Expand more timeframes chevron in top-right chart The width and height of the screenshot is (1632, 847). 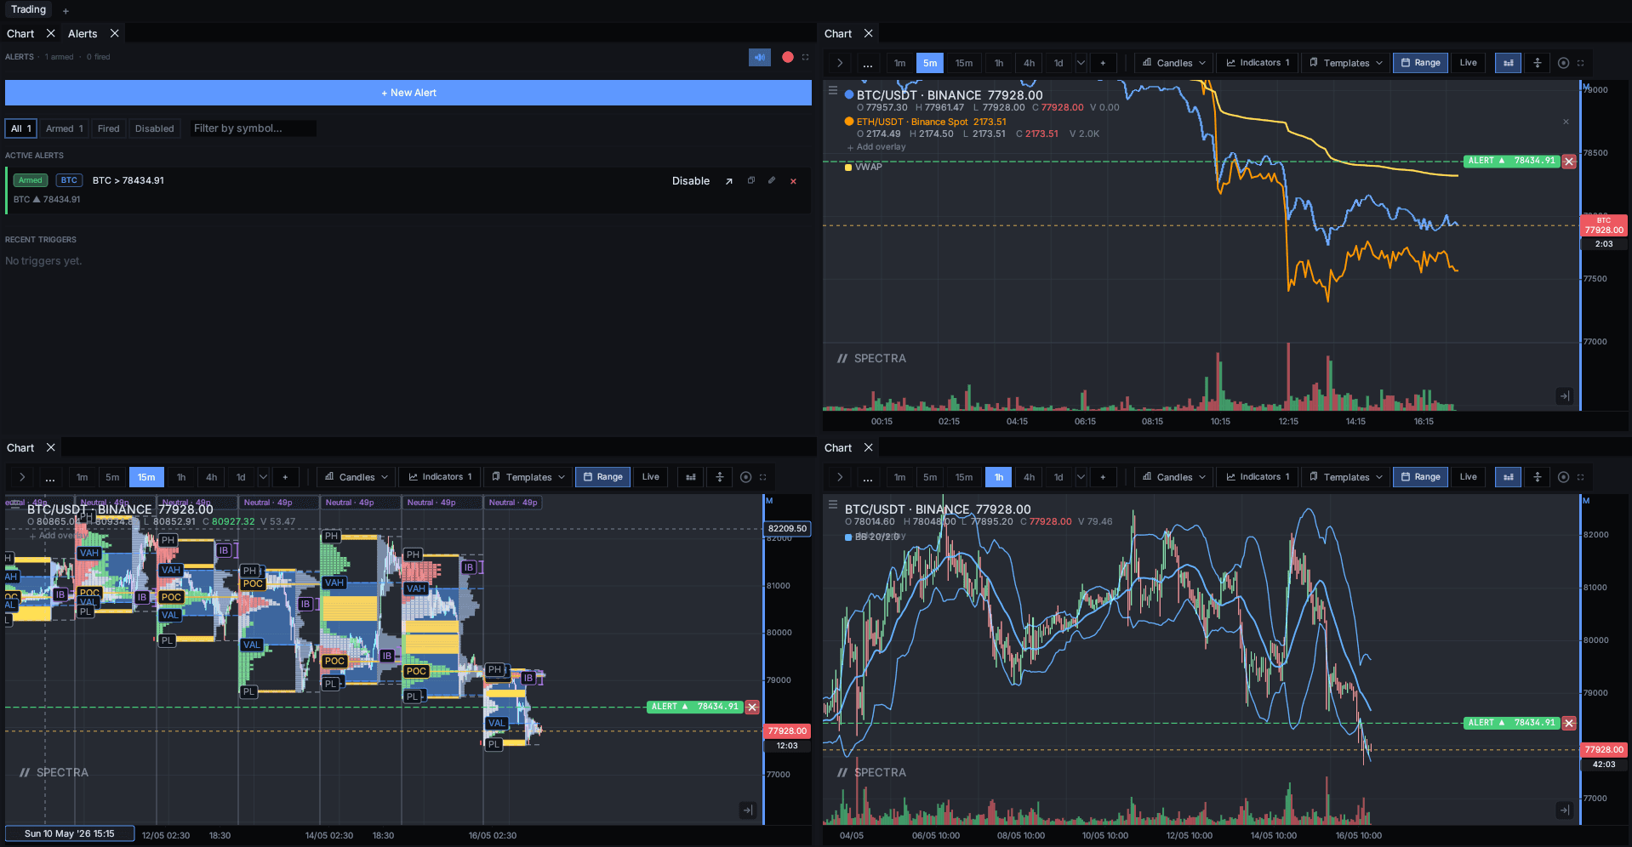[1081, 63]
